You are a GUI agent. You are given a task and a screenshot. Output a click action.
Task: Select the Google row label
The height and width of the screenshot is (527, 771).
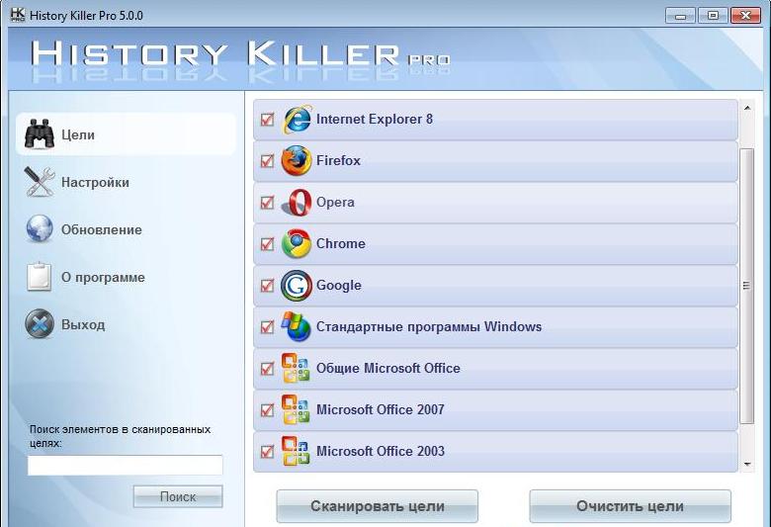pyautogui.click(x=339, y=286)
